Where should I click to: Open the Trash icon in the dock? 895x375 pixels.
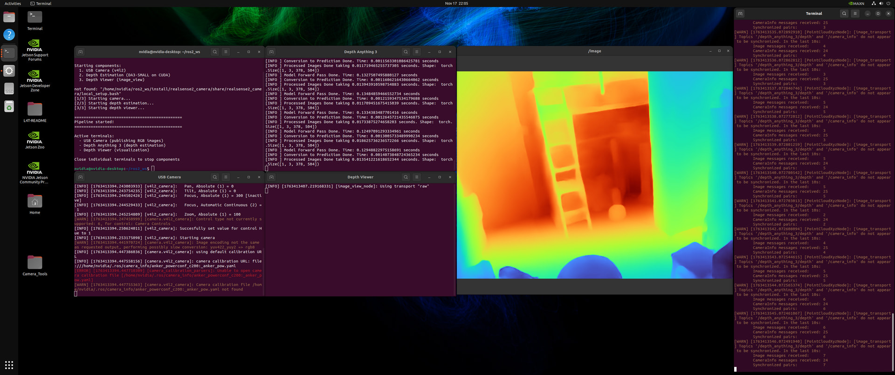coord(9,107)
